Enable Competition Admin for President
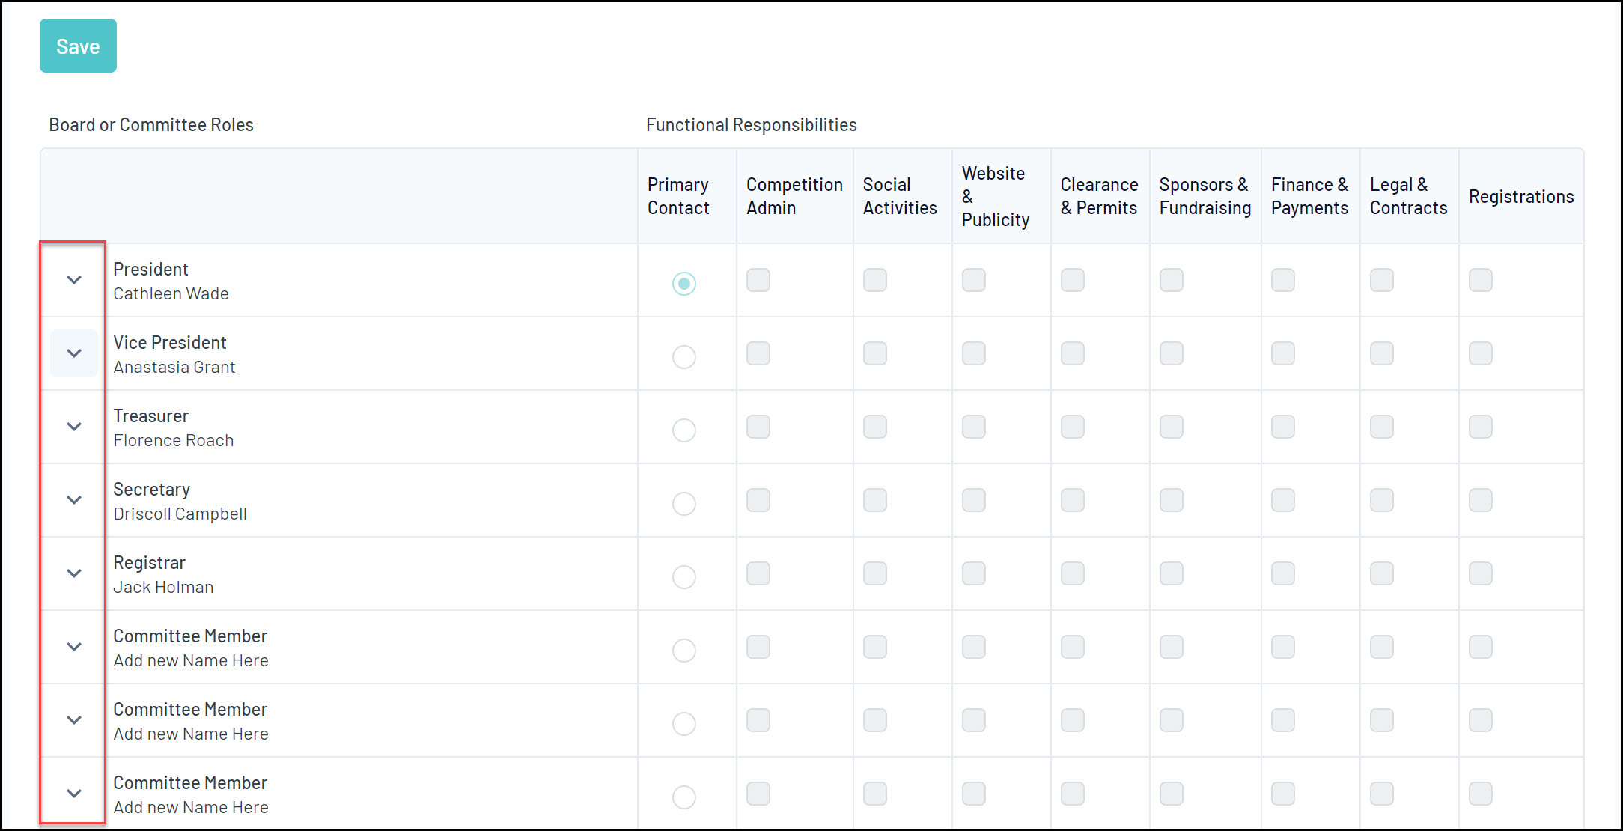Screen dimensions: 1623x831 tap(758, 281)
